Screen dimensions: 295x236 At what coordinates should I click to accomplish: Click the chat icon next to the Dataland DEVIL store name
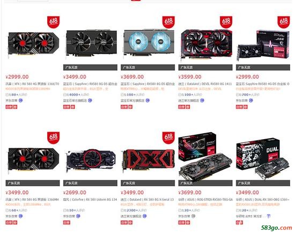202,101
